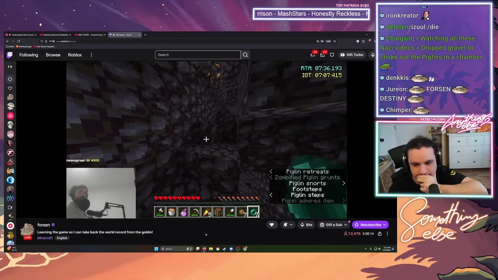Open the Browse page
Screen dimensions: 498x280
click(x=53, y=55)
